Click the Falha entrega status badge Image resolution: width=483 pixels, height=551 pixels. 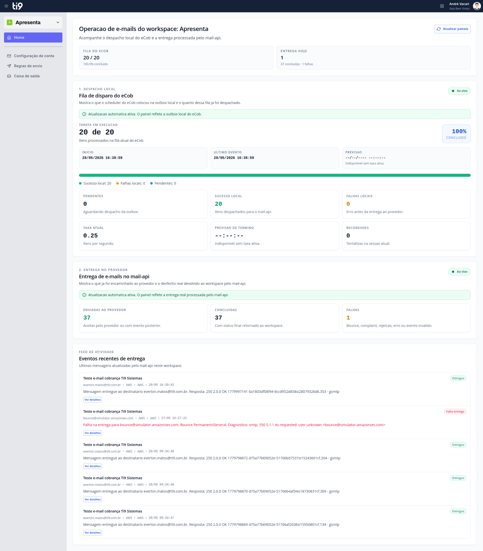[x=455, y=412]
